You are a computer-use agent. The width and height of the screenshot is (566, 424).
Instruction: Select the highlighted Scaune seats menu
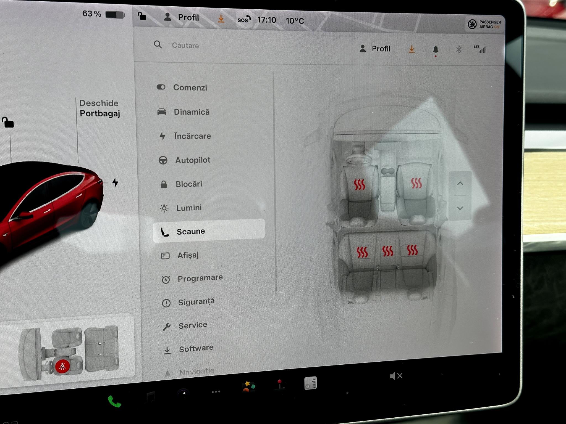point(209,231)
